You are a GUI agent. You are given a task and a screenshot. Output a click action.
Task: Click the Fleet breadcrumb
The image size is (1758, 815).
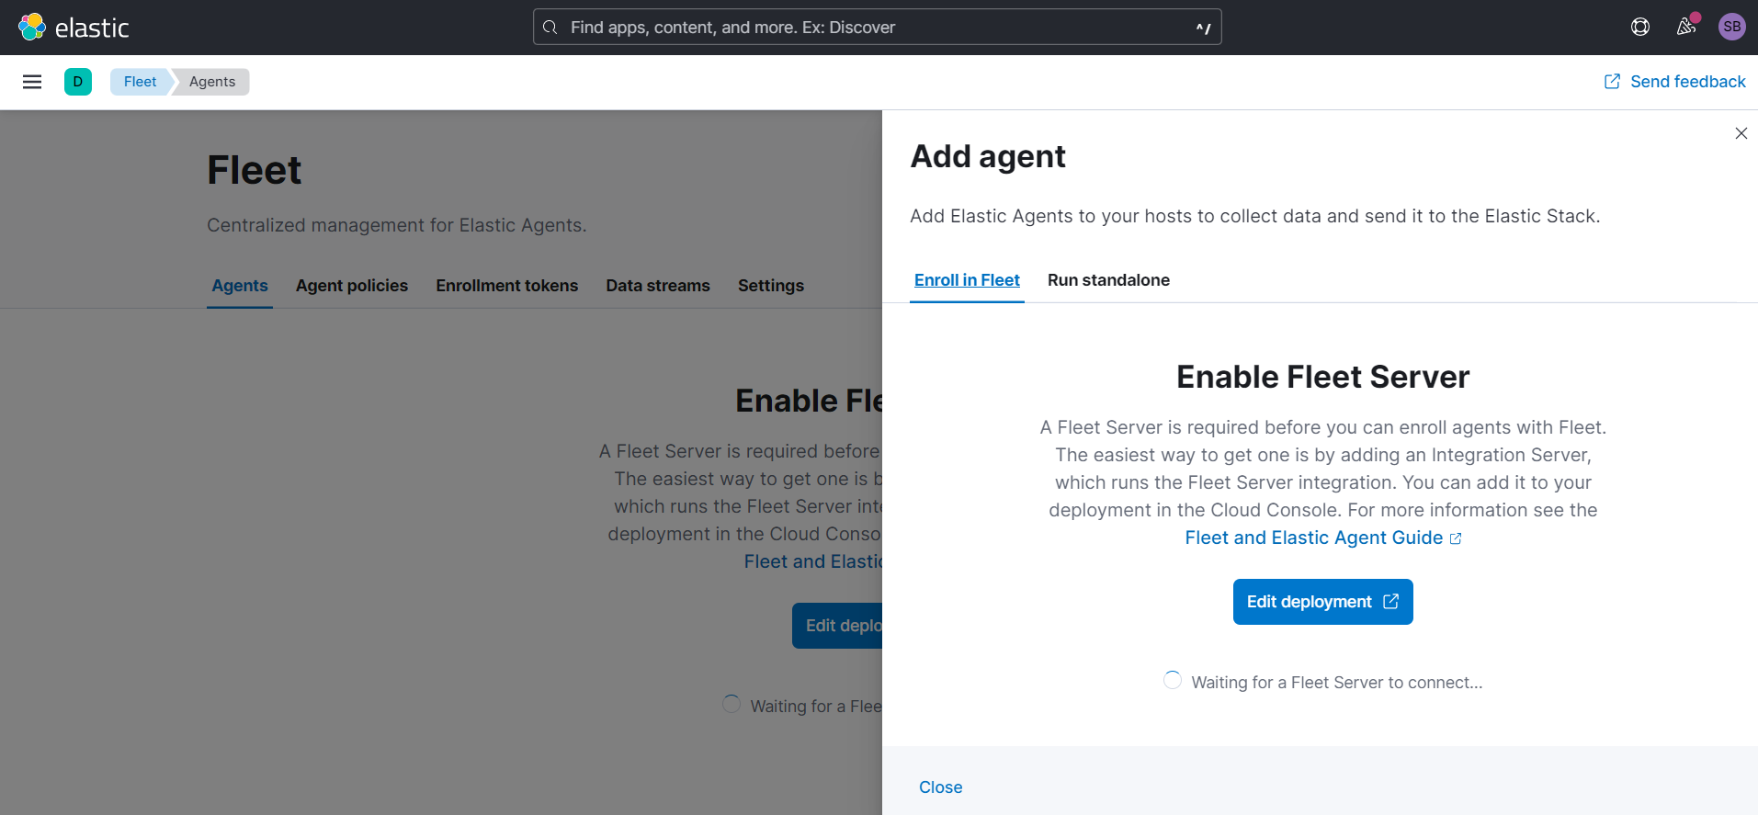pyautogui.click(x=141, y=82)
